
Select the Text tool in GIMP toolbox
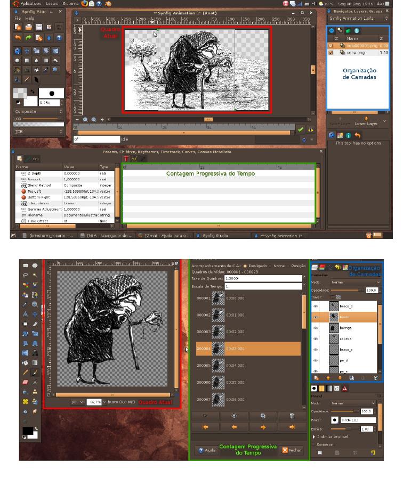35,353
